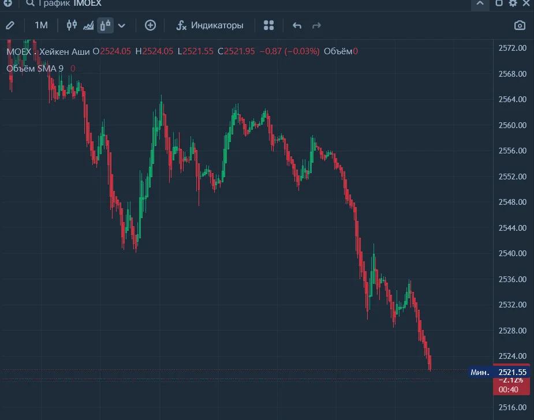Select the Объём SMA 9 indicator legend
Screen dimensions: 534x420
click(35, 69)
